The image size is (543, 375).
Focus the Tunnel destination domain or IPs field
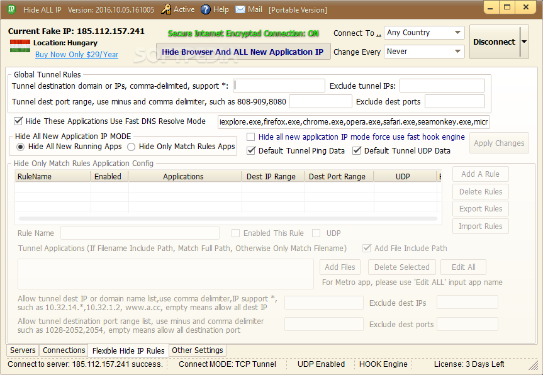click(x=279, y=86)
